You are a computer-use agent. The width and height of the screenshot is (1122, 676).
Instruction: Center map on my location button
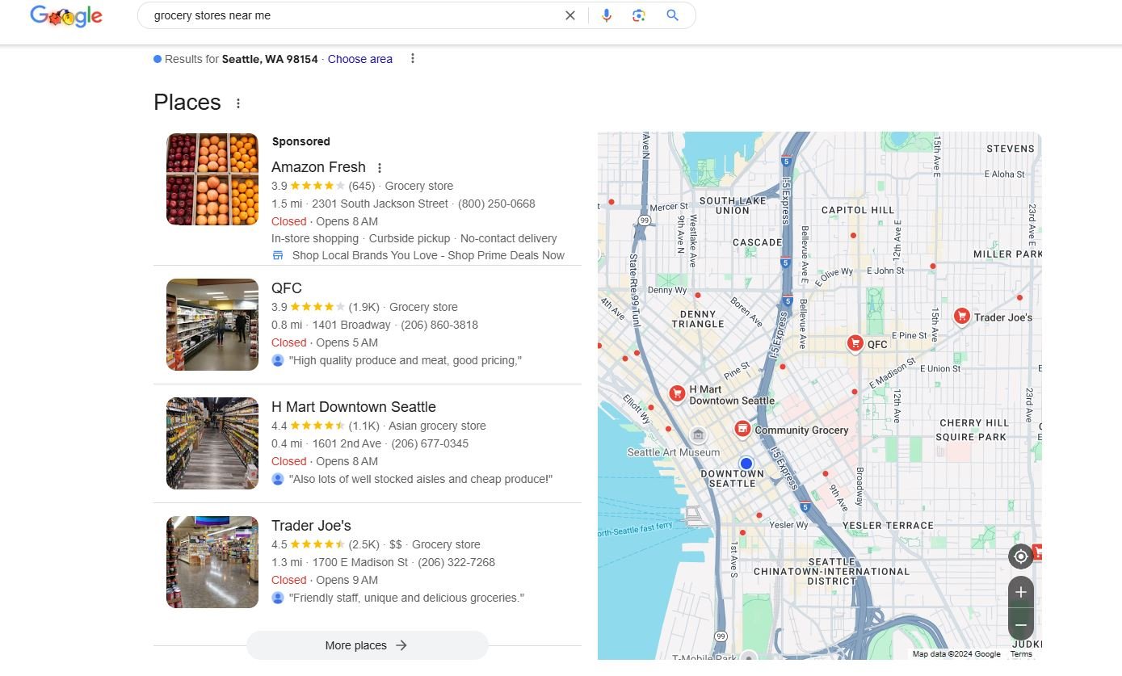(x=1020, y=556)
